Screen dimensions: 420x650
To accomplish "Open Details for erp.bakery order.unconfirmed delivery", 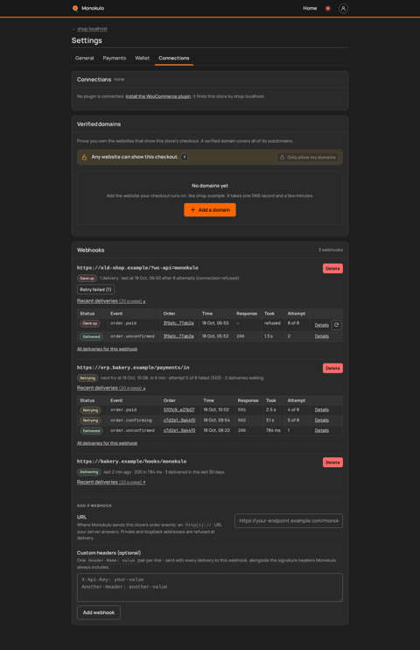I will coord(321,430).
